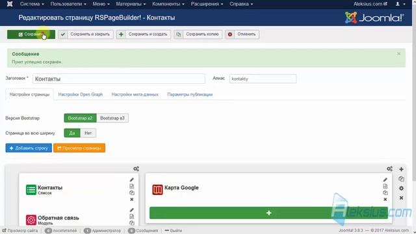This screenshot has width=416, height=234.
Task: Click Просмотр сайта in status bar
Action: (x=20, y=231)
